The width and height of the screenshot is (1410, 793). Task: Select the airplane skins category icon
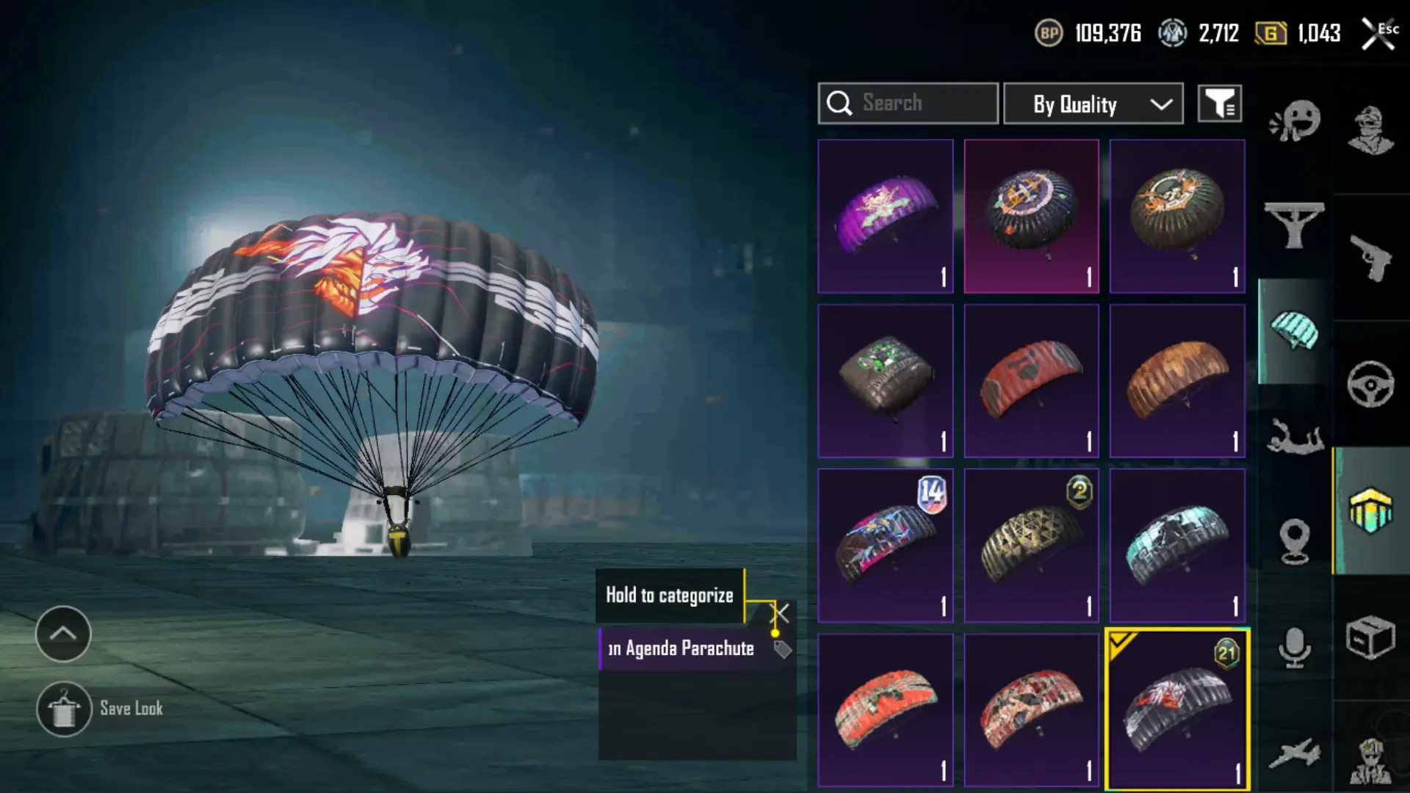(1295, 754)
